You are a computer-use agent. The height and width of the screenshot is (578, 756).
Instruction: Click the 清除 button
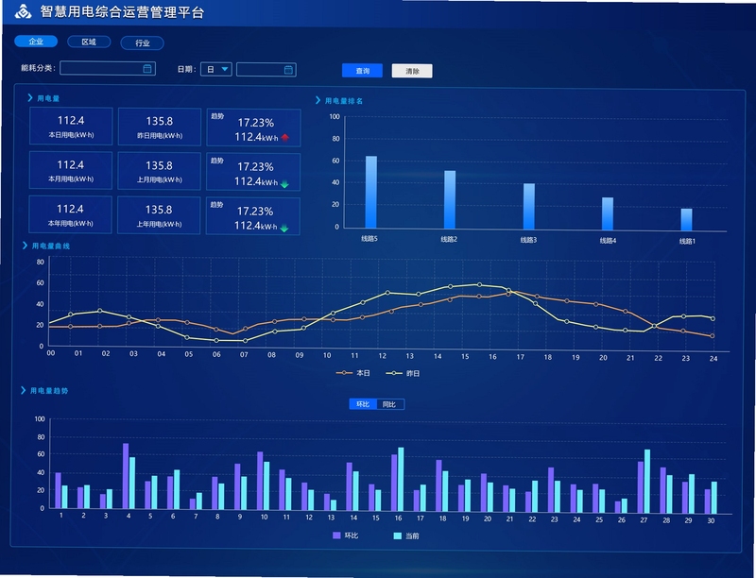tap(412, 71)
